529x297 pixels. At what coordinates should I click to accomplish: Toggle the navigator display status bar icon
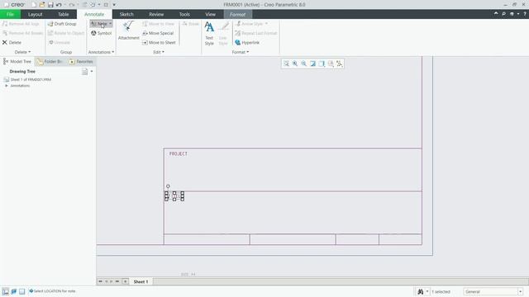pos(6,291)
